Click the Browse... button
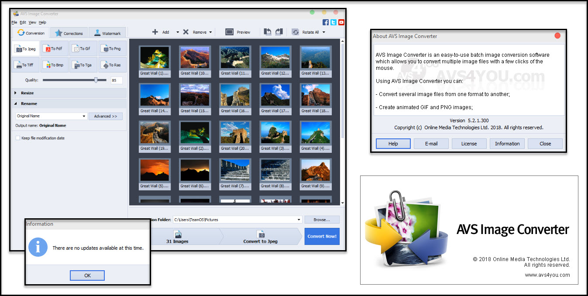Image resolution: width=588 pixels, height=296 pixels. click(x=322, y=220)
